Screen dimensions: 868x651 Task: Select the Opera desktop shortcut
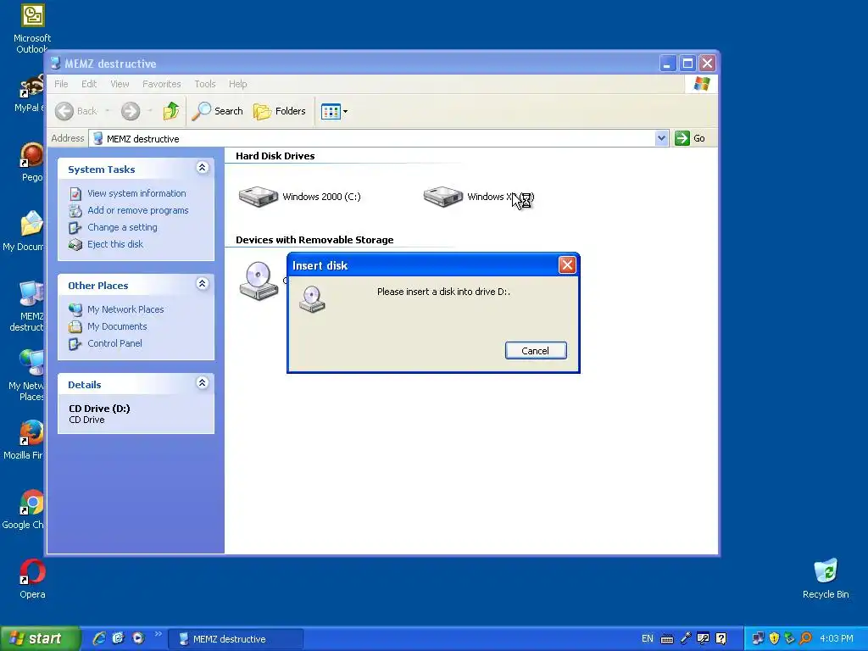tap(33, 579)
